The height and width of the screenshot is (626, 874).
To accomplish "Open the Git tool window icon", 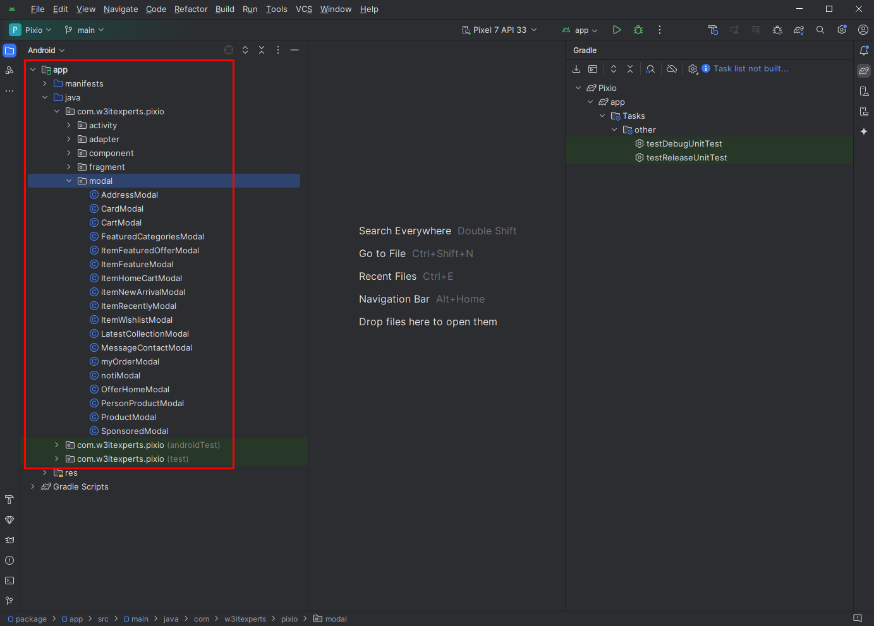I will (x=9, y=601).
